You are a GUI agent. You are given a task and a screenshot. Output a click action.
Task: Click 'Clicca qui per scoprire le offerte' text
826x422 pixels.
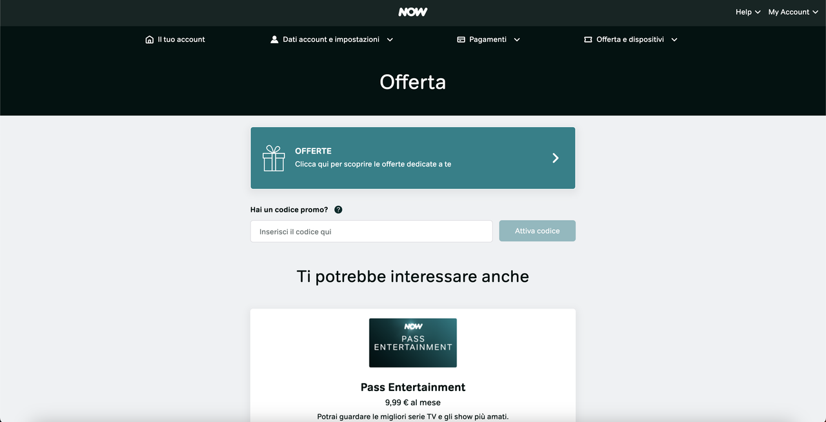pyautogui.click(x=373, y=164)
